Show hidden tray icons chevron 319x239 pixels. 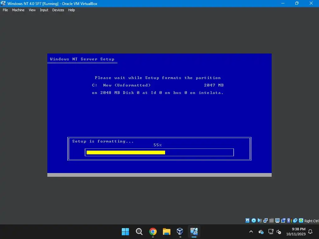tap(251, 232)
